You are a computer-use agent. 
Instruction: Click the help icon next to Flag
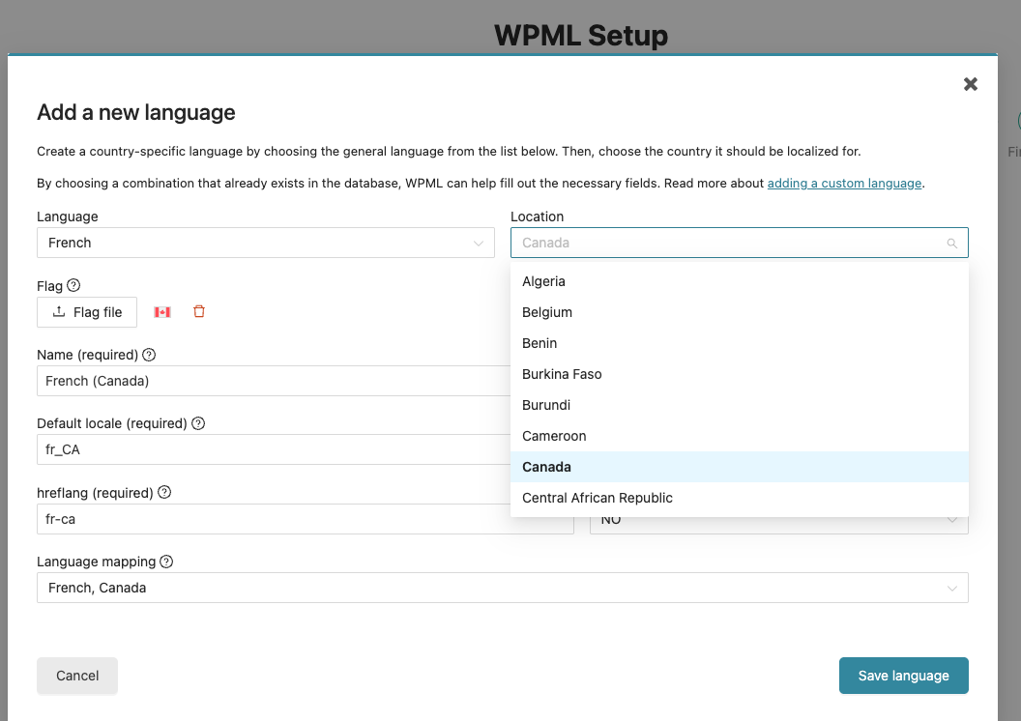[73, 285]
